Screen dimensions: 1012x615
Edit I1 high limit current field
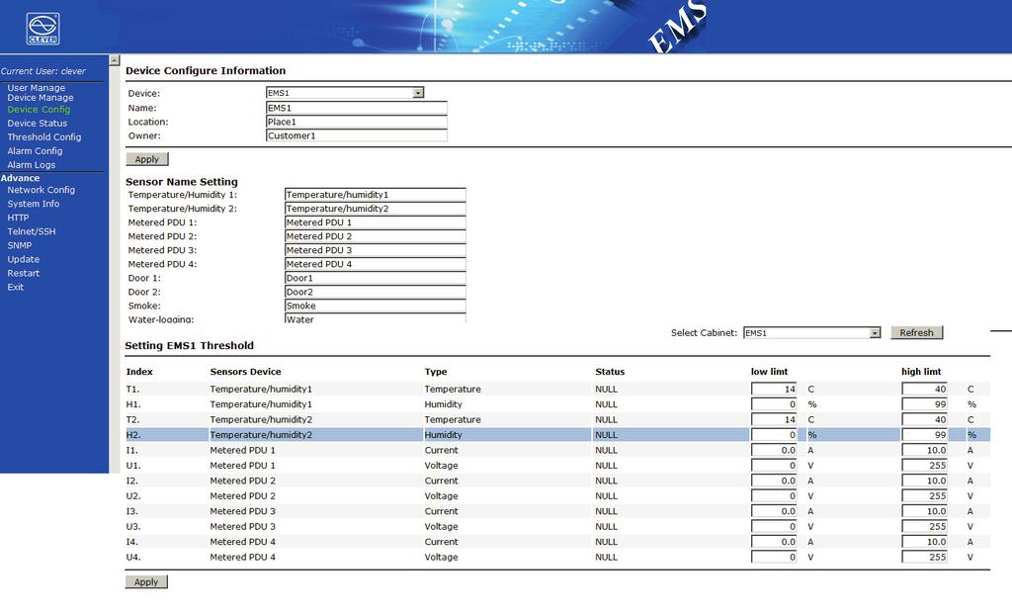[x=924, y=450]
